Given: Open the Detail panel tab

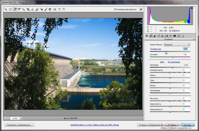Looking at the screenshot, I should (x=155, y=36).
